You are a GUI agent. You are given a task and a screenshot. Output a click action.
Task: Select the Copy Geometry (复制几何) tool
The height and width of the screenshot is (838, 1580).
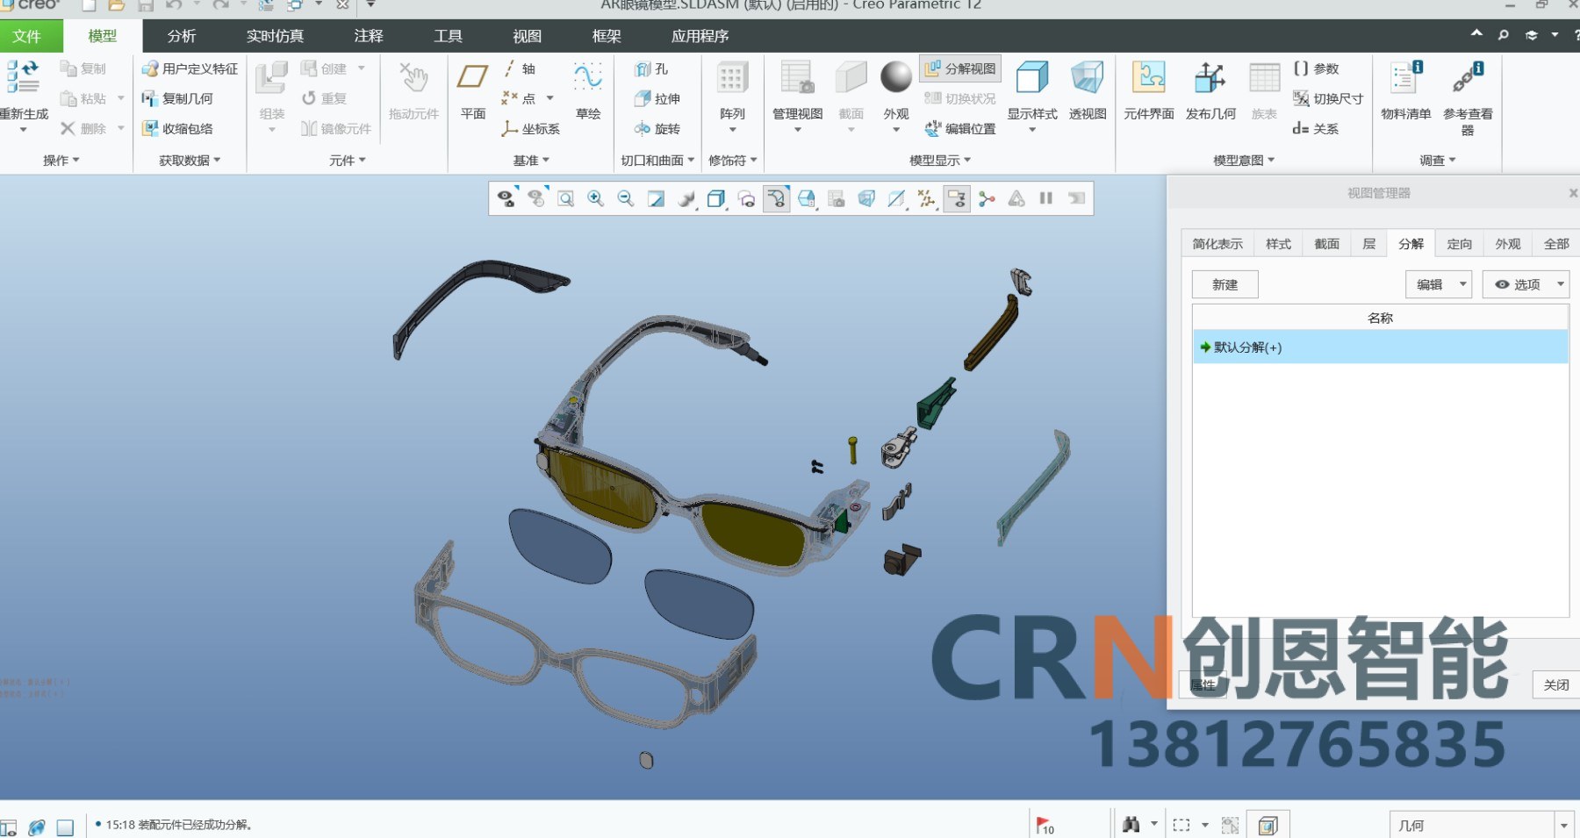coord(177,98)
